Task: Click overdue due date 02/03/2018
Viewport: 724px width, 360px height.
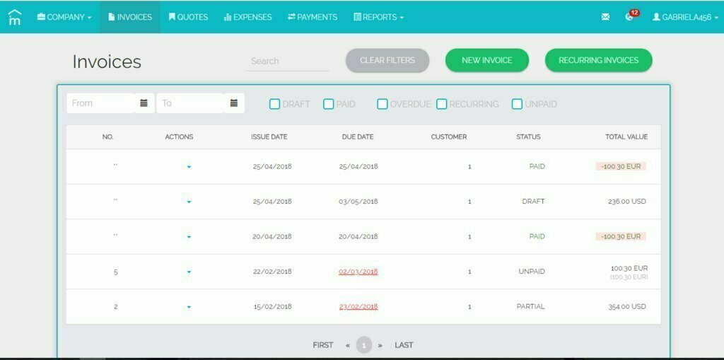Action: pos(358,272)
